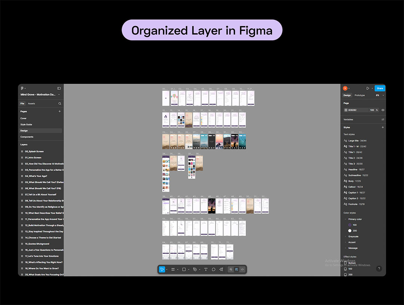Select the Comment tool
This screenshot has height=305, width=404.
pyautogui.click(x=214, y=269)
